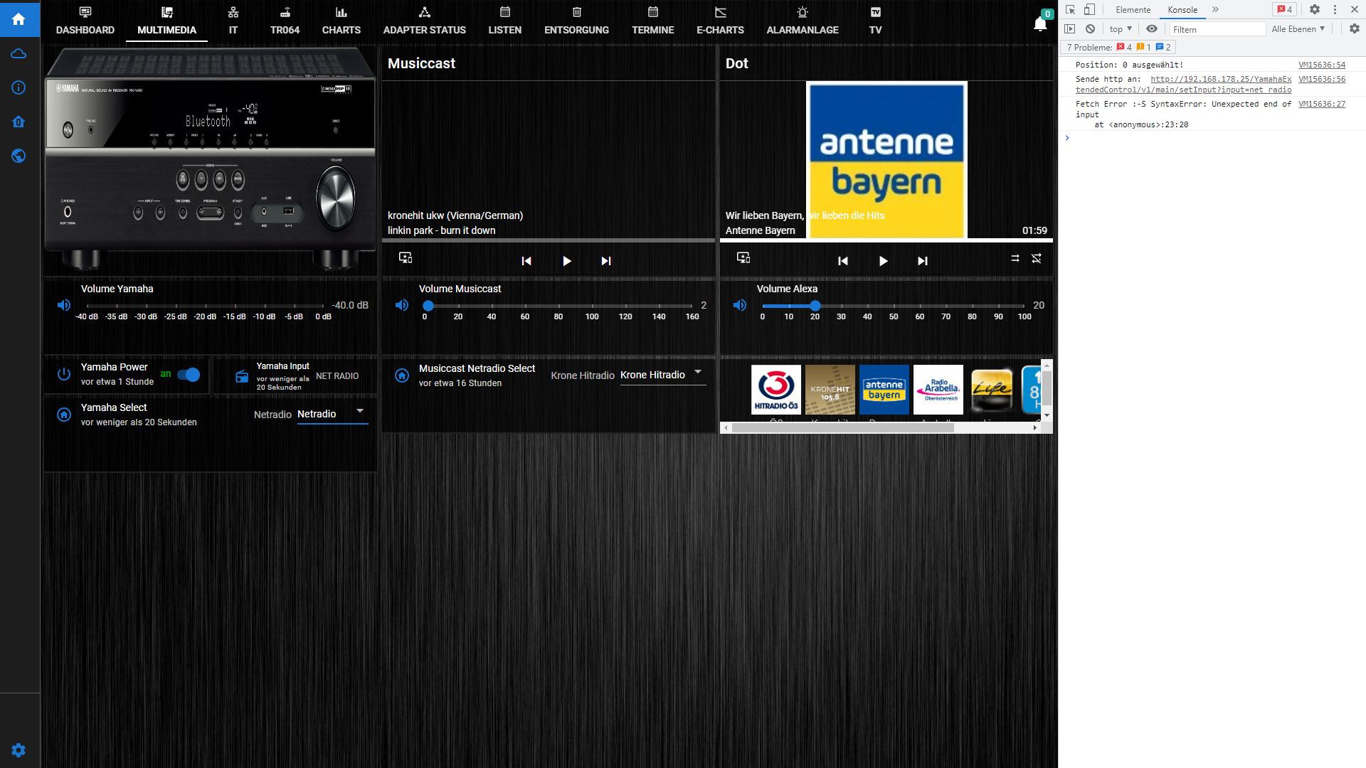The height and width of the screenshot is (768, 1366).
Task: Click the console Filtern input field
Action: click(x=1218, y=29)
